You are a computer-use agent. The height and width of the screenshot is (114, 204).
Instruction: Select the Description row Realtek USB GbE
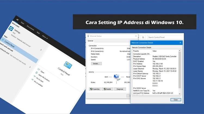point(155,56)
